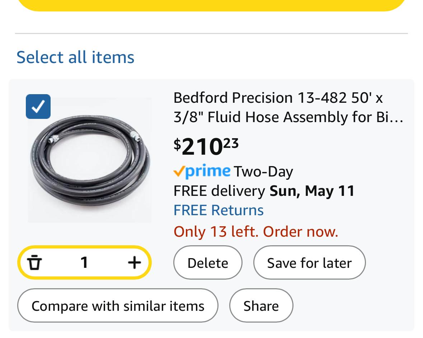Click the Select all items link
Viewport: 423px width, 338px height.
pyautogui.click(x=75, y=57)
